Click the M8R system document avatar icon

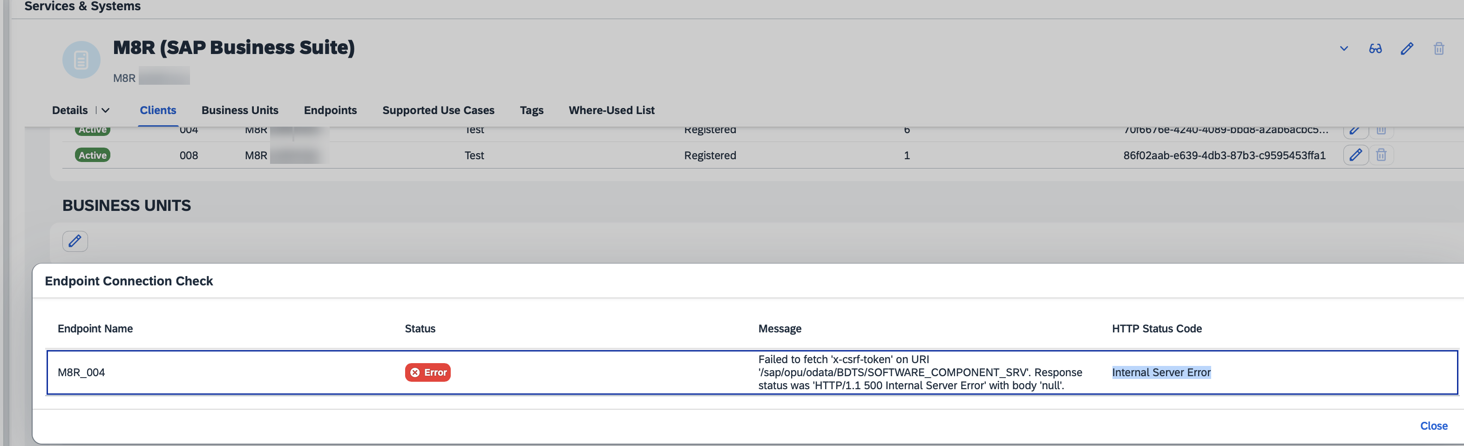point(81,60)
